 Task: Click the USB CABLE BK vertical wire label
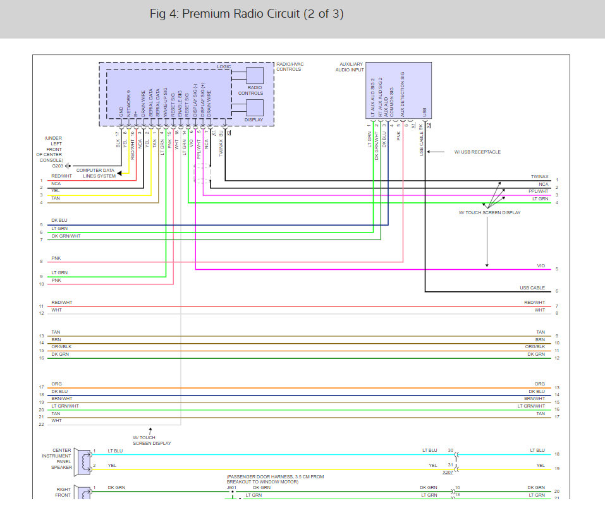(421, 140)
